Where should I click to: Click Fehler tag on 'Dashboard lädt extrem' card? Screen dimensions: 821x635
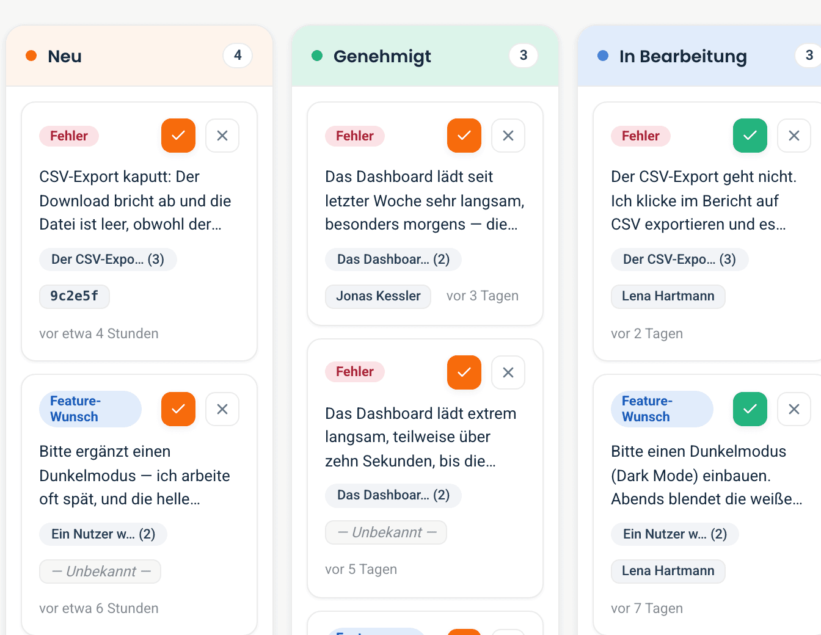(x=355, y=371)
